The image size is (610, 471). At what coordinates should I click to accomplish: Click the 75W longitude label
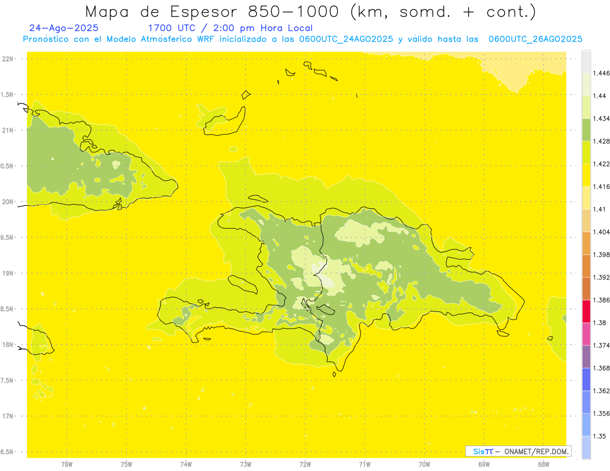click(x=127, y=464)
